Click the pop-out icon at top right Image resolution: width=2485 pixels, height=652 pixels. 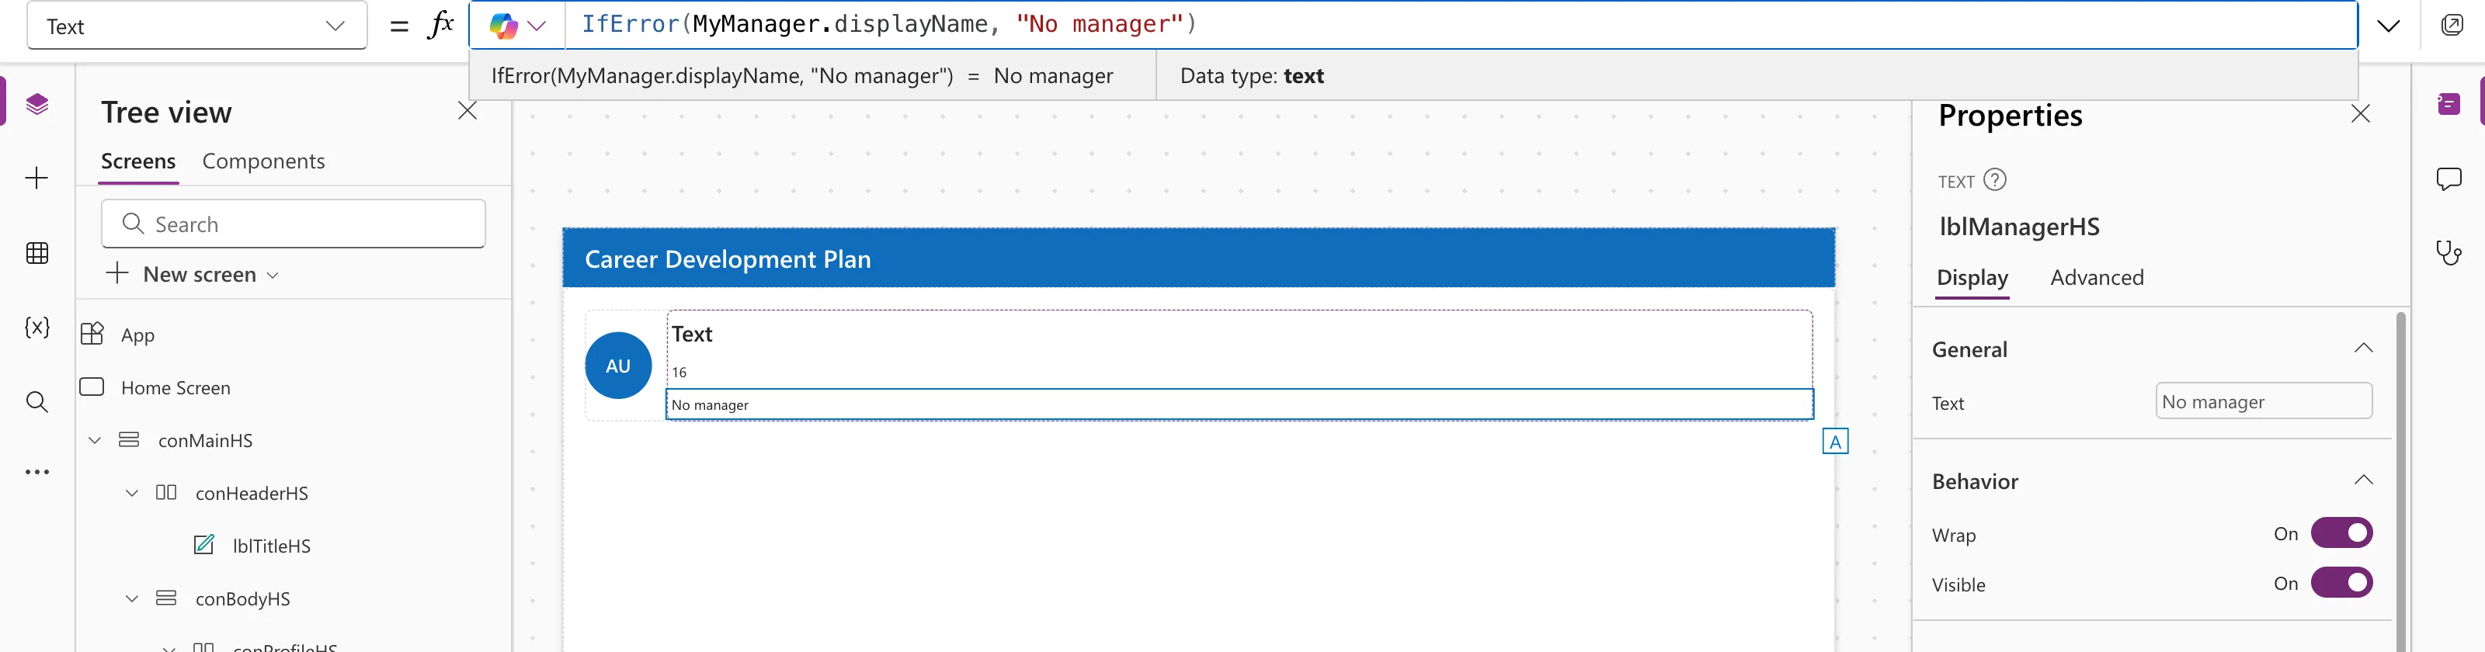(x=2452, y=25)
